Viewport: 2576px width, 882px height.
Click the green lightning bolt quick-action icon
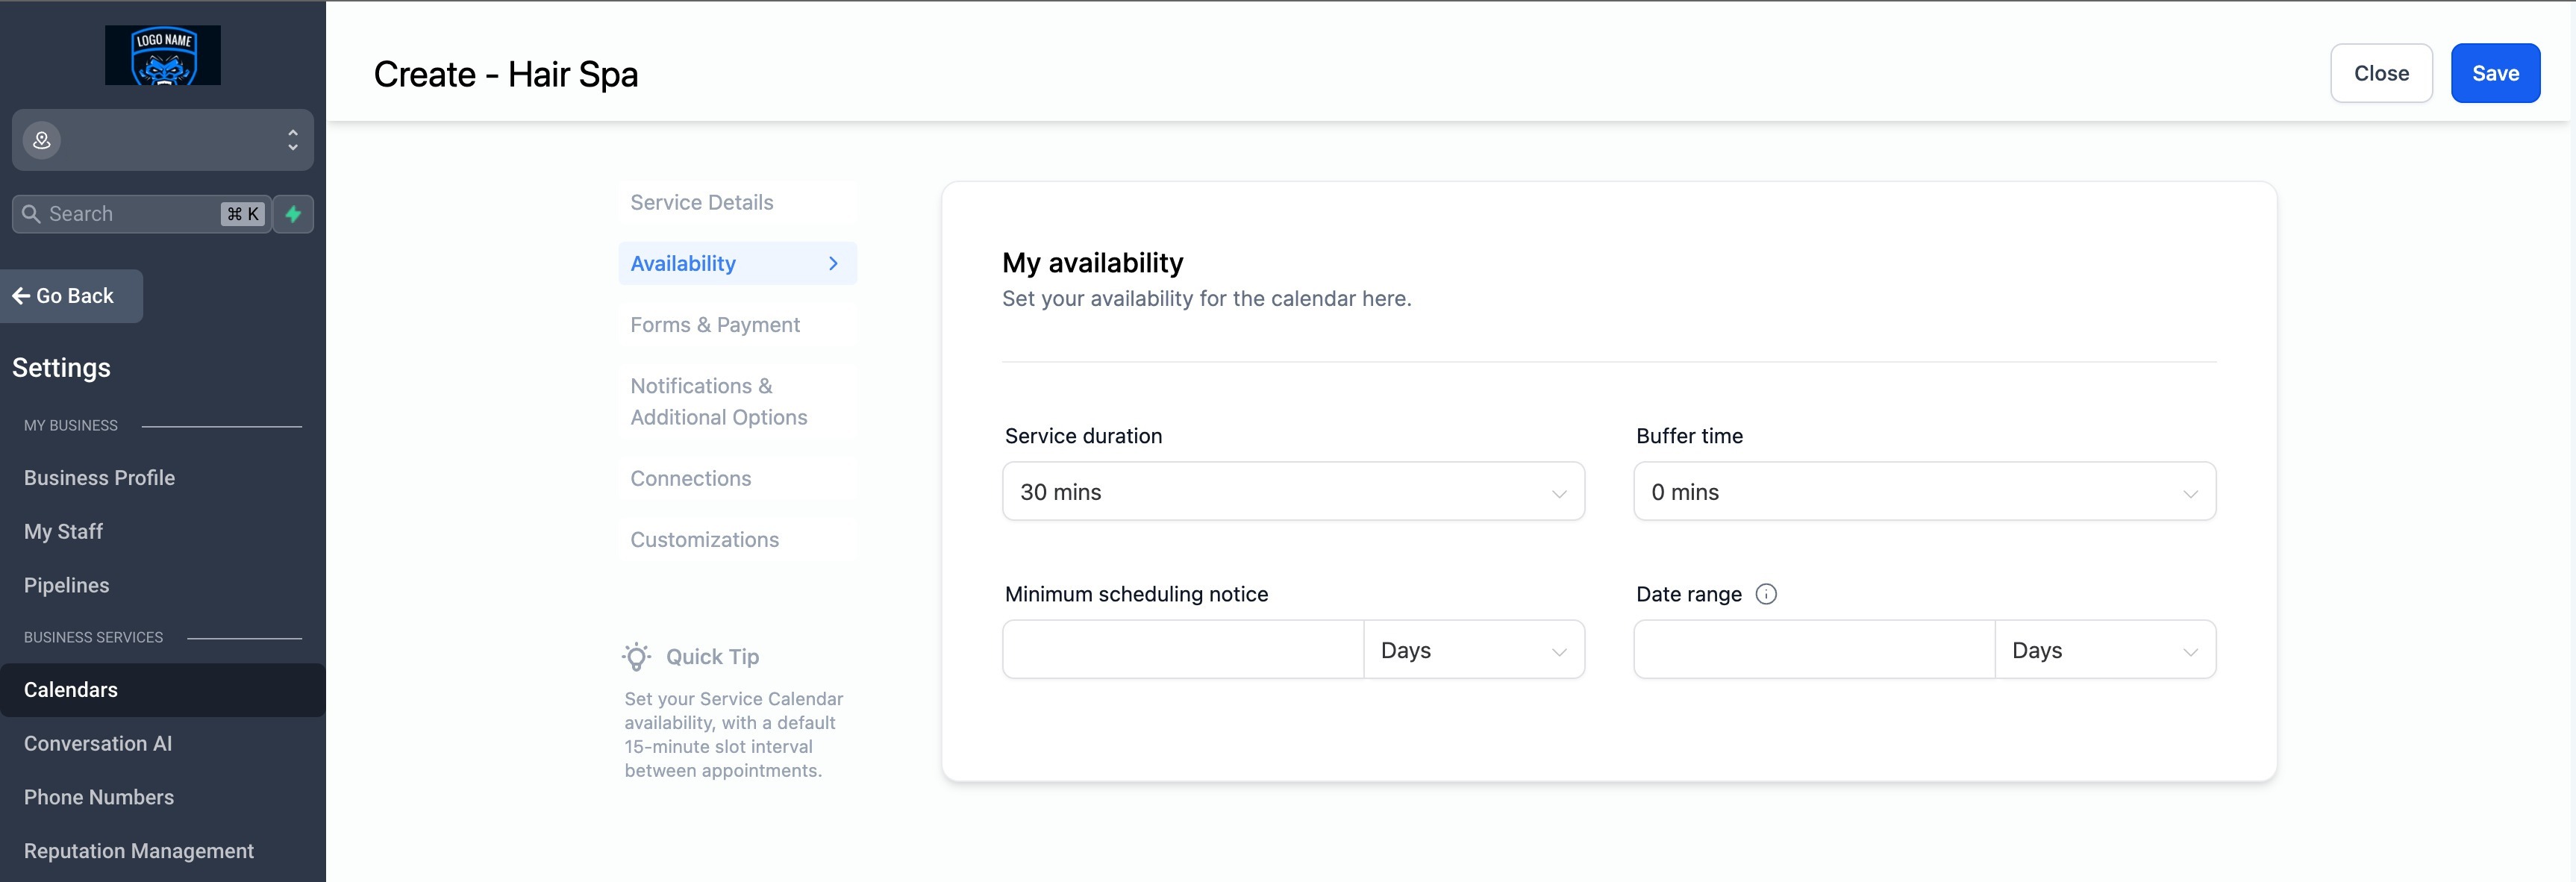pos(293,214)
